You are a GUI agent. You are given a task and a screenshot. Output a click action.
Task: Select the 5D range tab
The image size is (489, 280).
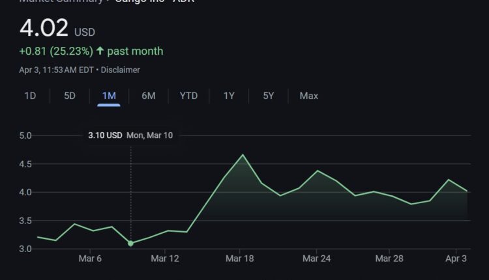pos(70,96)
